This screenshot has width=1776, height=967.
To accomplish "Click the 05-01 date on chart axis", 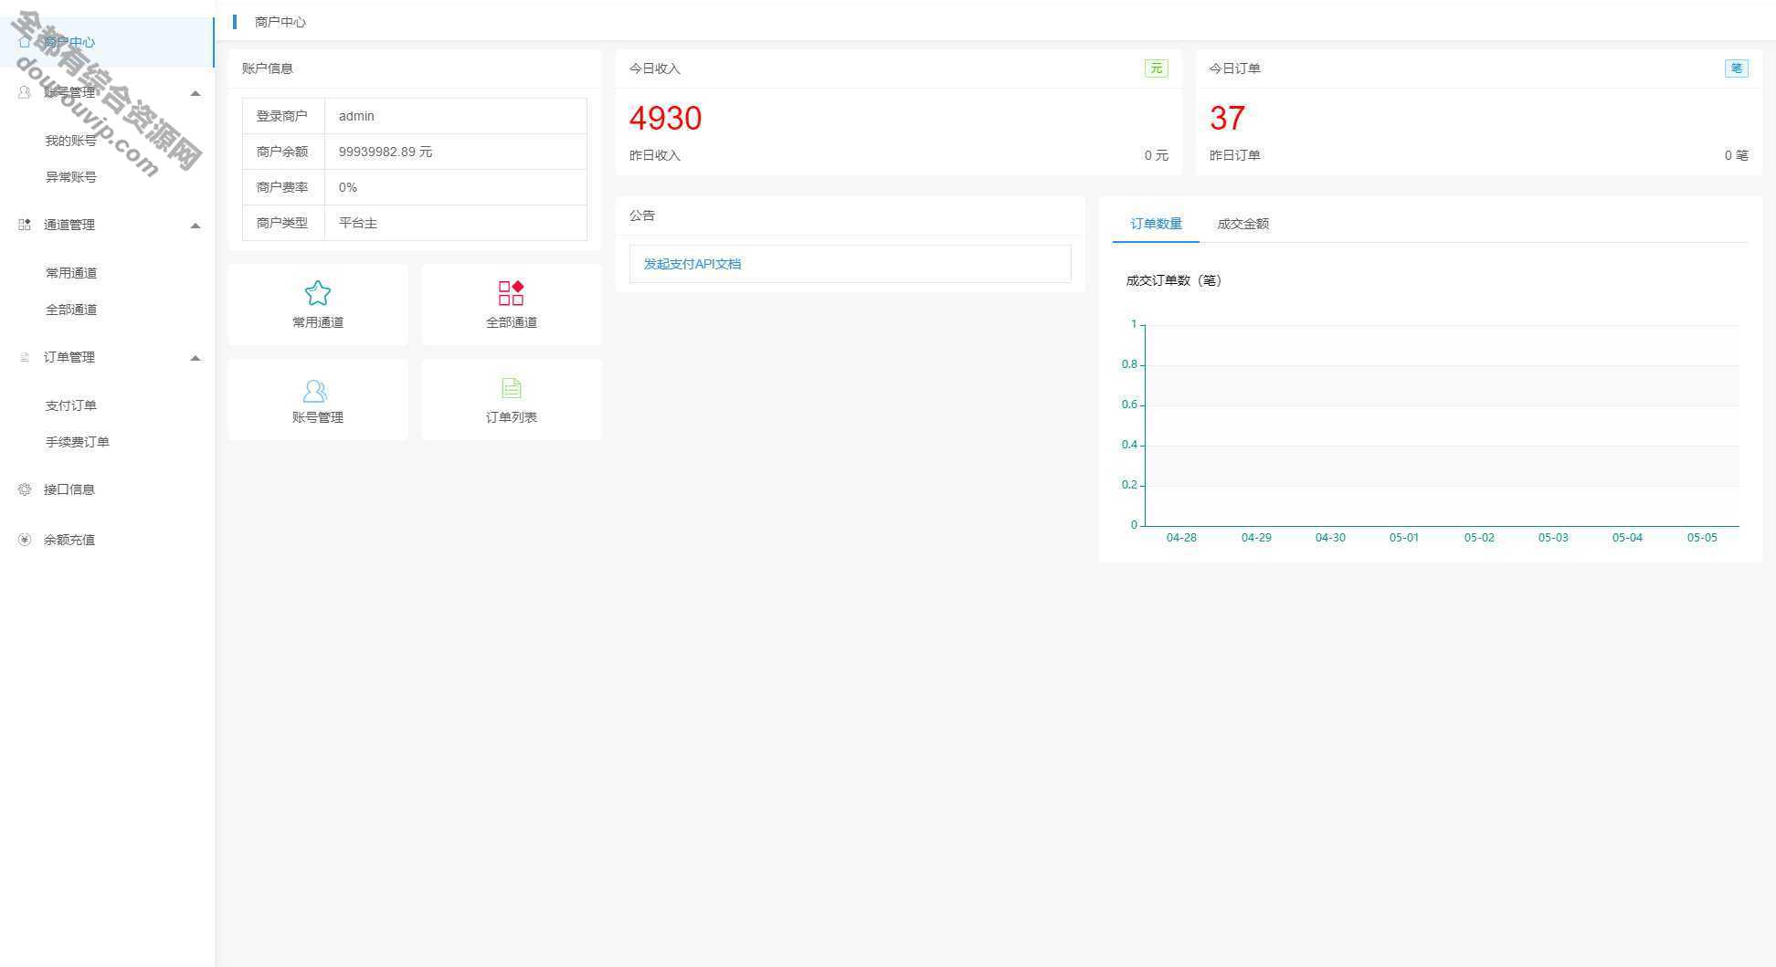I will coord(1404,538).
